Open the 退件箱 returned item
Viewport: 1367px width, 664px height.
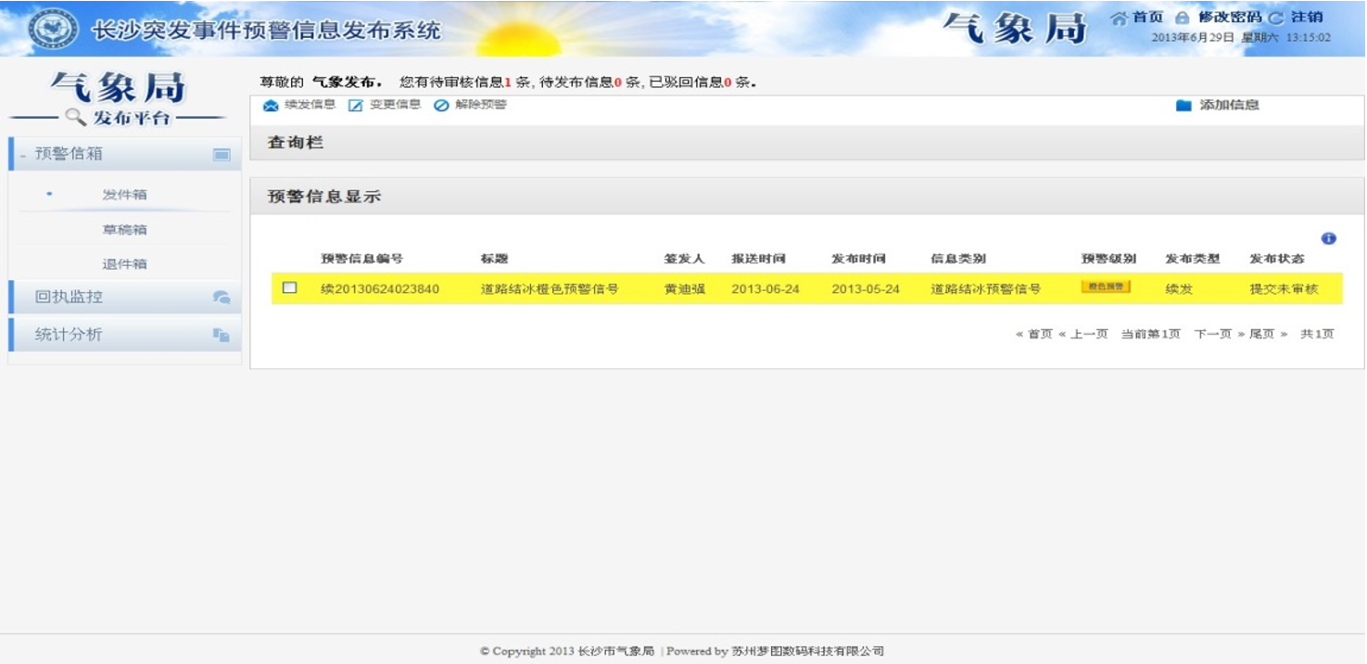coord(124,264)
